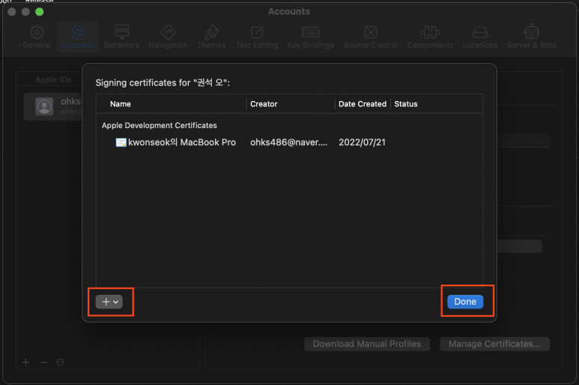Open the Key Bindings keyboard icon
Viewport: 579px width, 385px height.
point(311,32)
